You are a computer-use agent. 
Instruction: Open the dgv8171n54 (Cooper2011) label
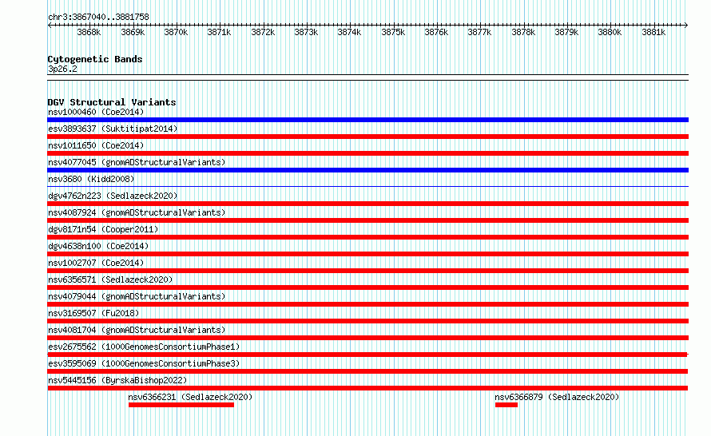(103, 229)
